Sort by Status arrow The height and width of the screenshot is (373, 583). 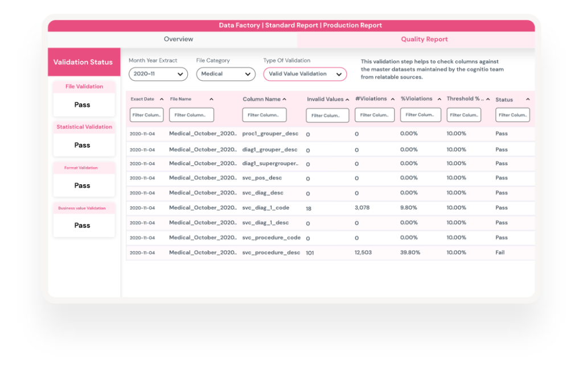(x=528, y=99)
